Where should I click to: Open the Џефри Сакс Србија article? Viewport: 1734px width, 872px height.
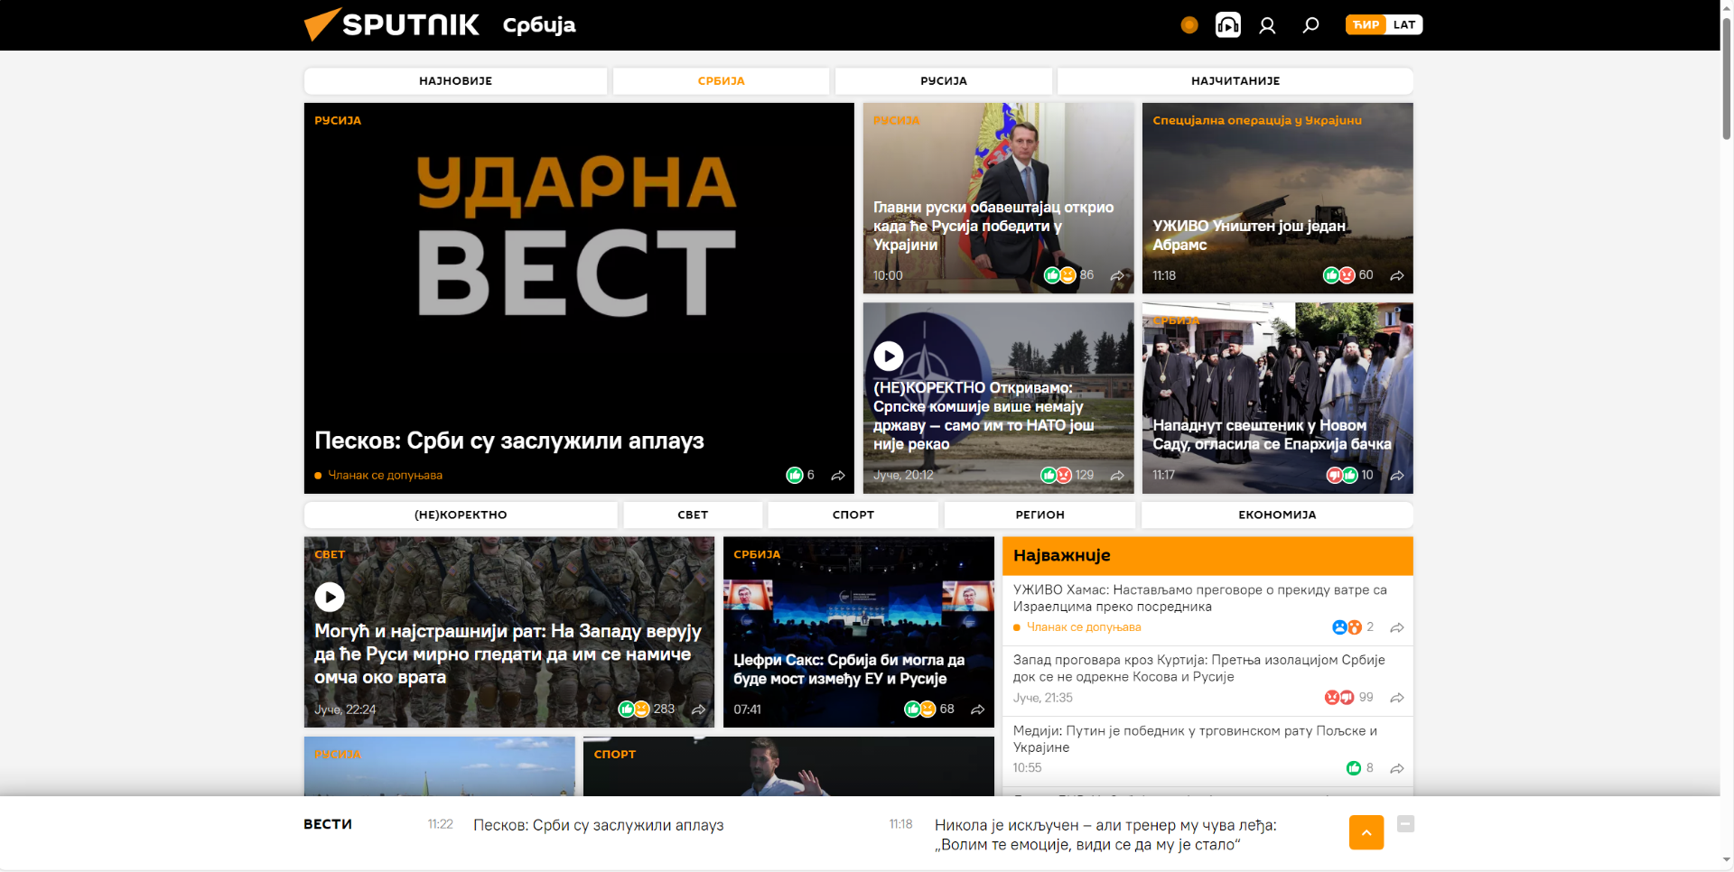[x=849, y=669]
